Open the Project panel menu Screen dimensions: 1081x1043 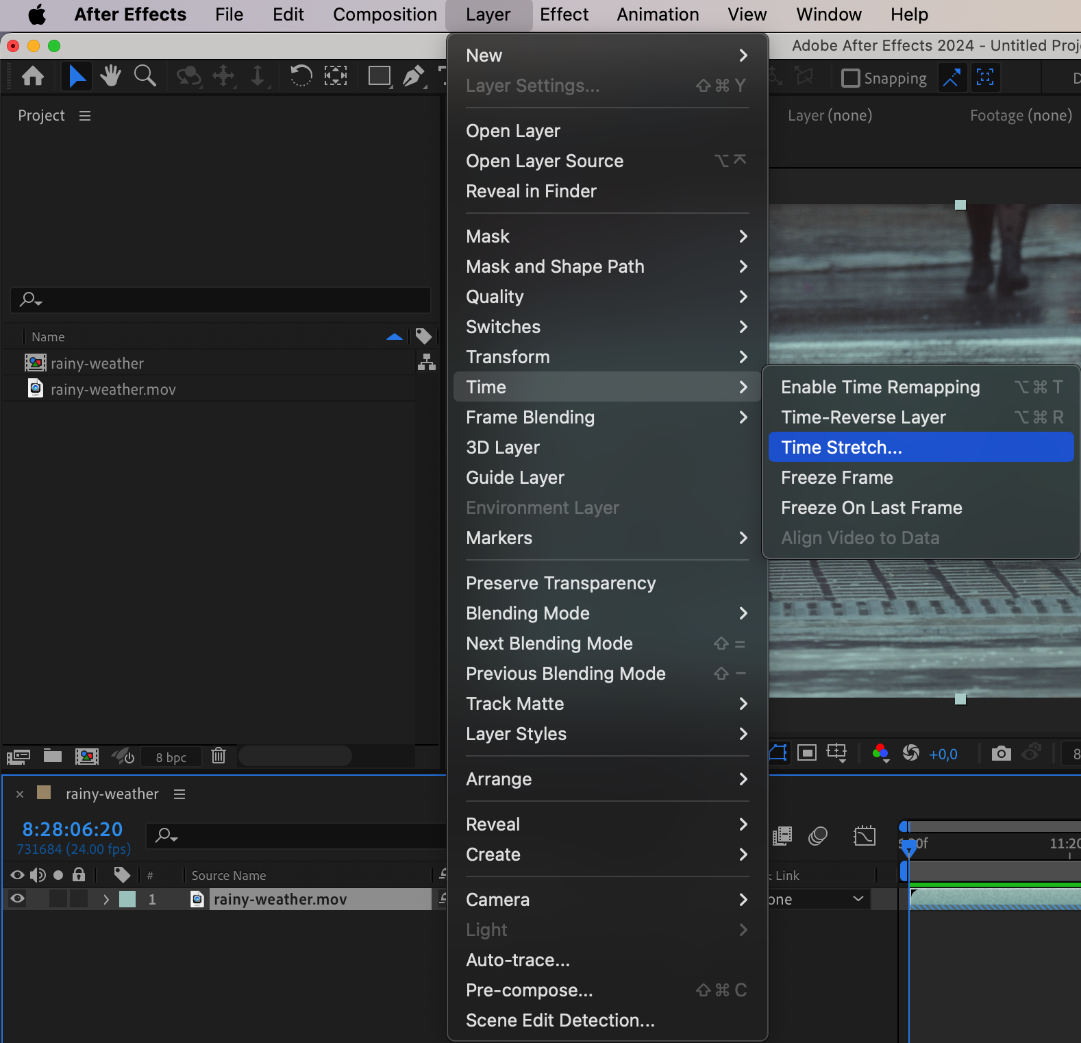click(x=85, y=116)
